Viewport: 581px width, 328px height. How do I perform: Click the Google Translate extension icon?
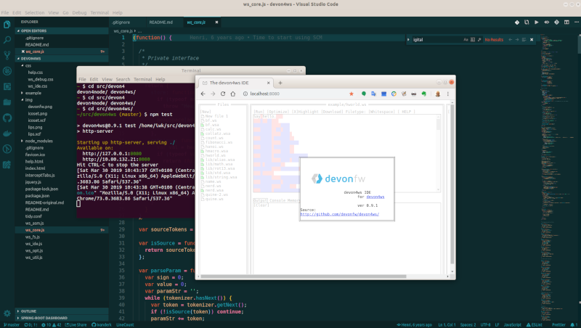tap(373, 94)
